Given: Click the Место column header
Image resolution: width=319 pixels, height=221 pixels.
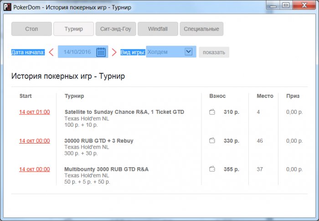Looking at the screenshot, I should tap(265, 96).
